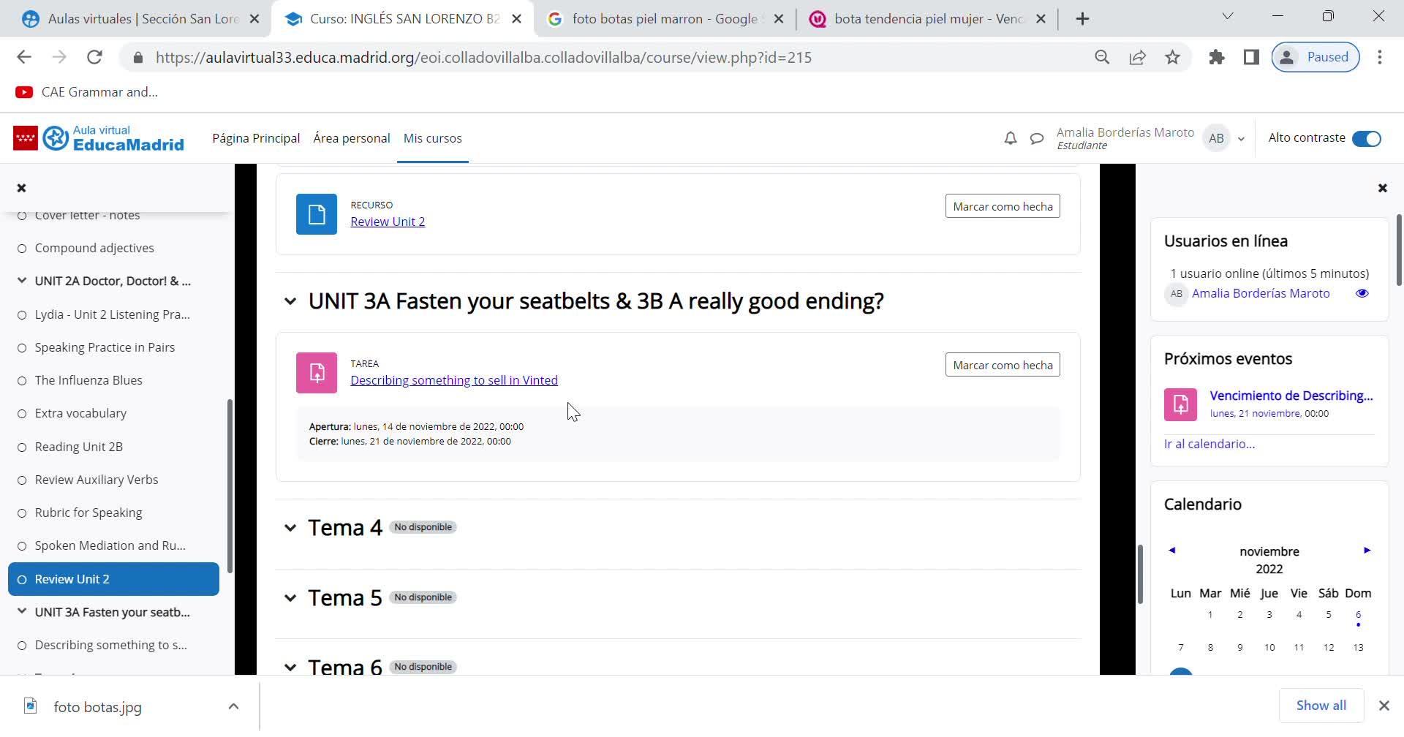This screenshot has width=1404, height=737.
Task: Open the notifications bell icon
Action: [1010, 138]
